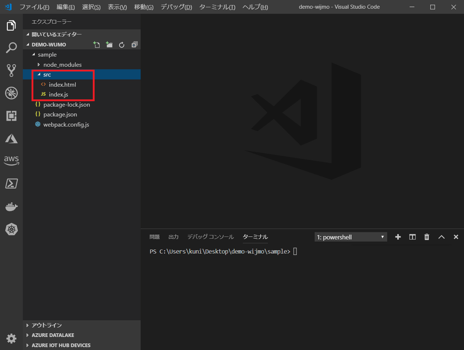Open the デバッグ(D) menu
Viewport: 464px width, 350px height.
(176, 7)
